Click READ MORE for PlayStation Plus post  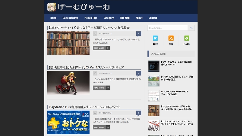click(x=101, y=127)
